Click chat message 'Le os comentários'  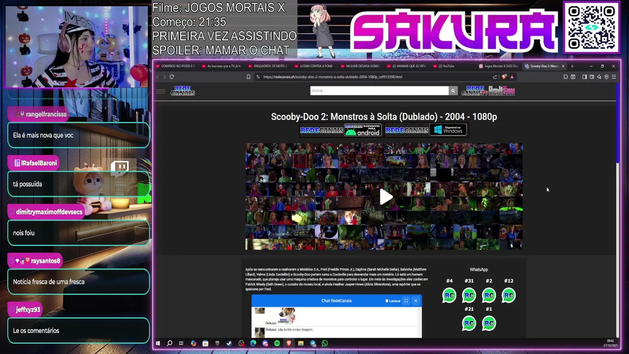tap(36, 330)
